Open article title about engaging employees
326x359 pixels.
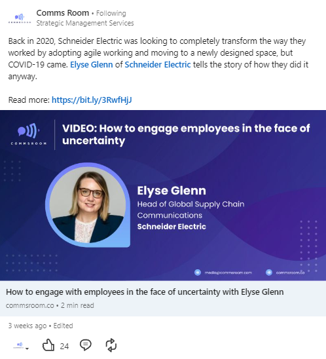145,292
